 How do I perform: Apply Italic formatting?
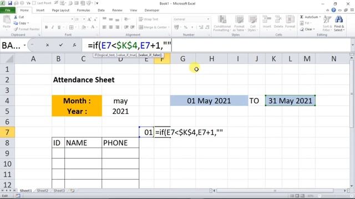pos(53,27)
